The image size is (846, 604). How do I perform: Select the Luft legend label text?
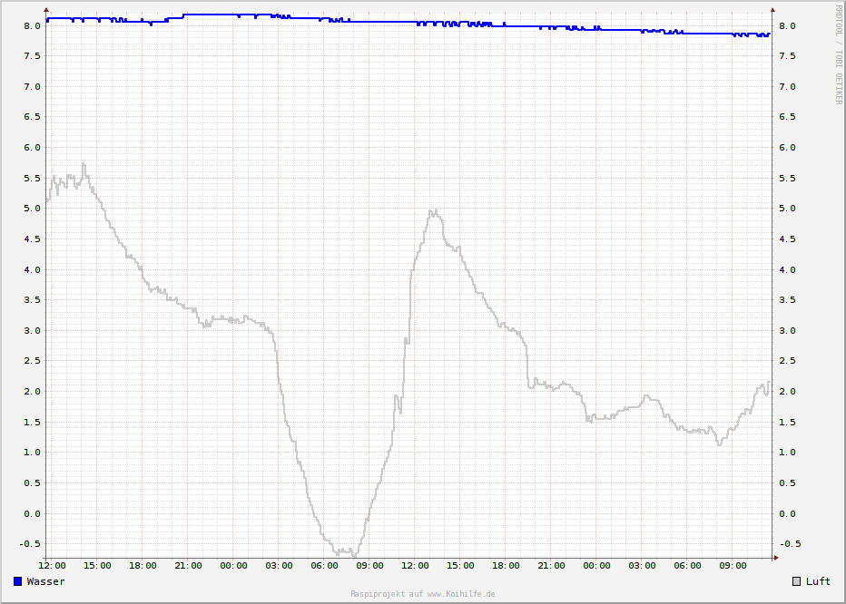[818, 581]
